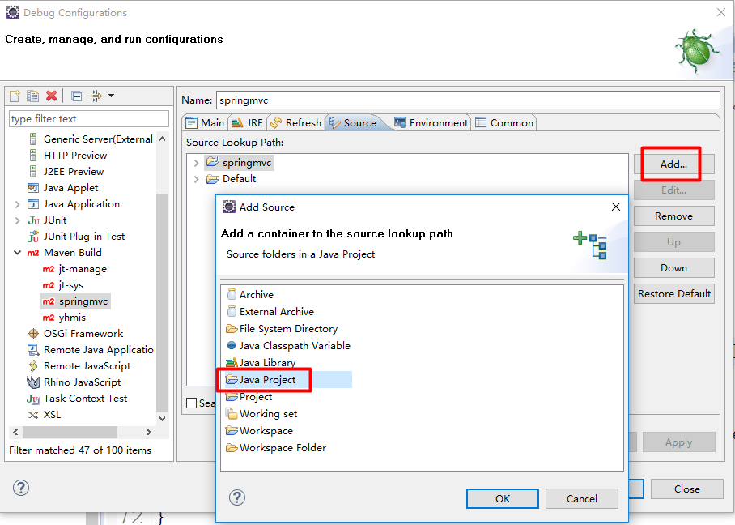The height and width of the screenshot is (525, 735).
Task: Click the Generic Server(External) icon
Action: click(x=33, y=139)
